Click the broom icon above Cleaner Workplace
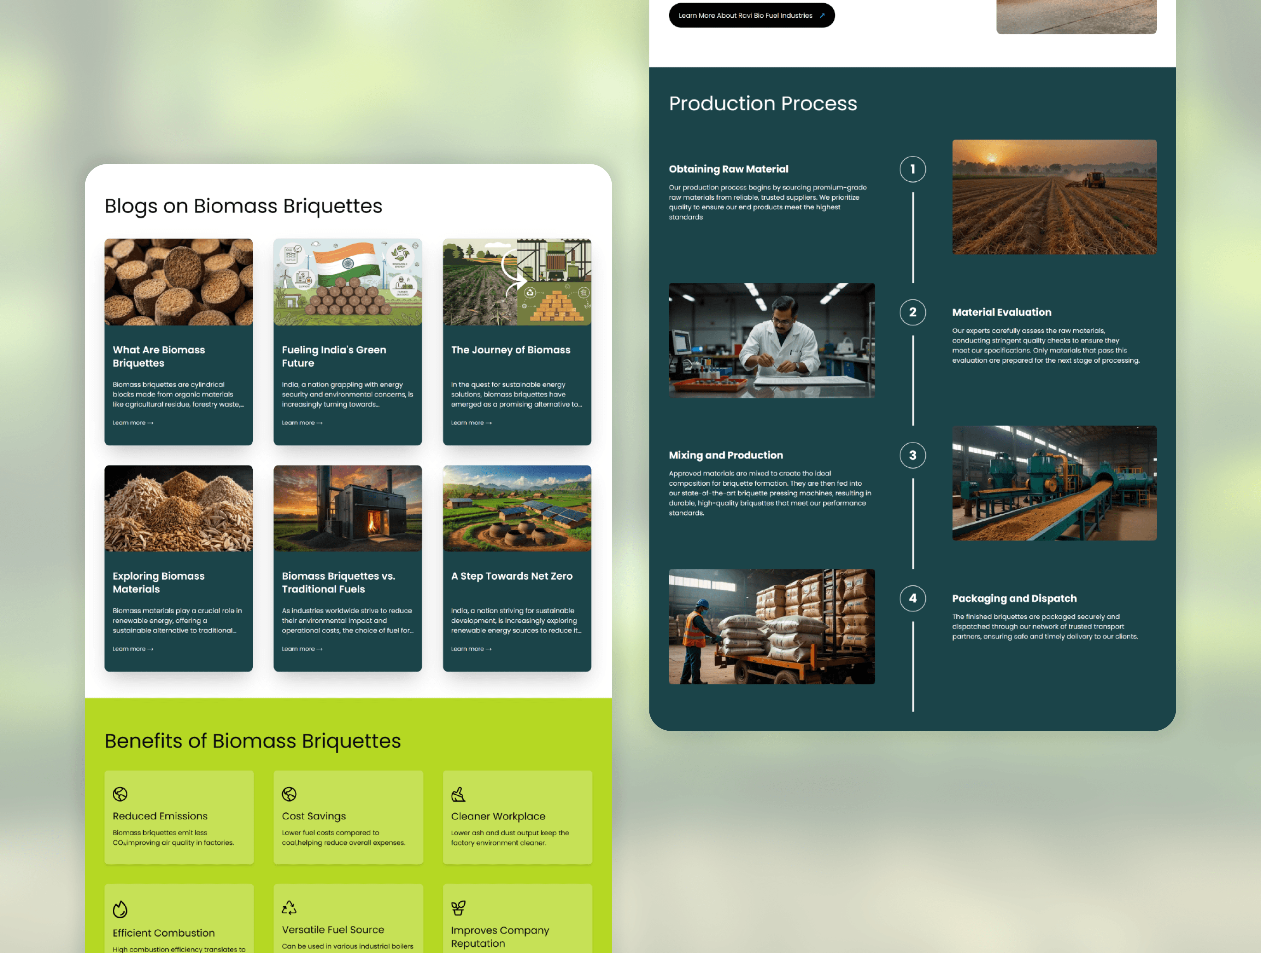The width and height of the screenshot is (1261, 953). click(458, 794)
